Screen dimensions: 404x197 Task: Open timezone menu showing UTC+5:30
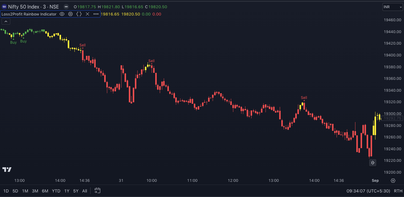click(368, 191)
